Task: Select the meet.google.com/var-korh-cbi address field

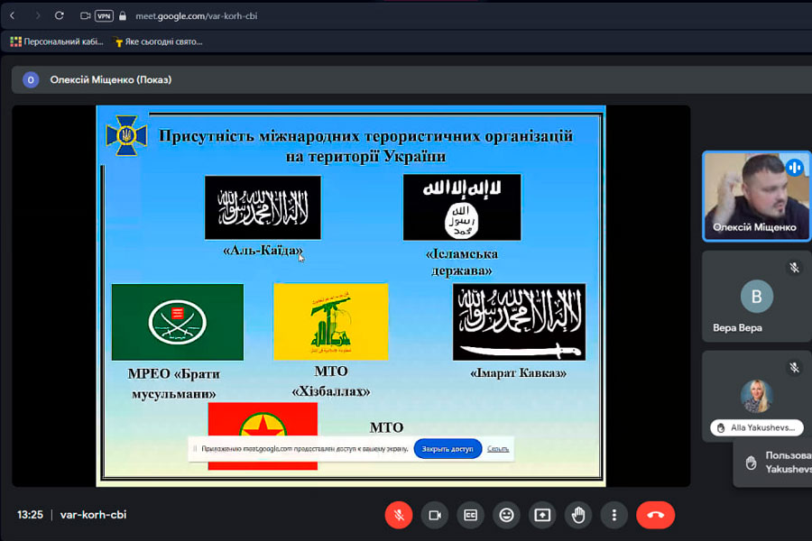Action: point(197,16)
